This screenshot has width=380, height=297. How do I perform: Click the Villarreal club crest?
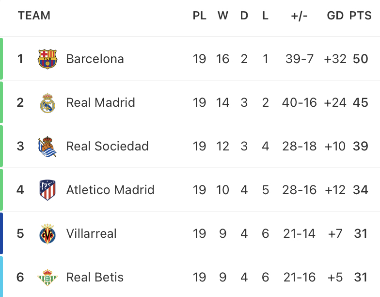click(x=47, y=234)
